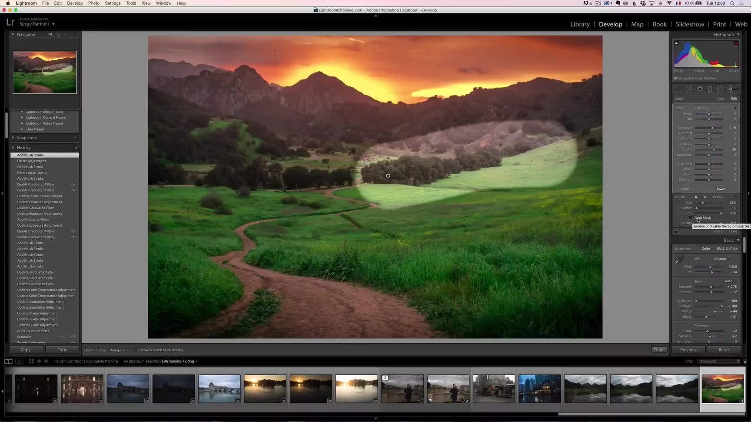This screenshot has width=751, height=422.
Task: Collapse the Basic panel
Action: coord(738,240)
